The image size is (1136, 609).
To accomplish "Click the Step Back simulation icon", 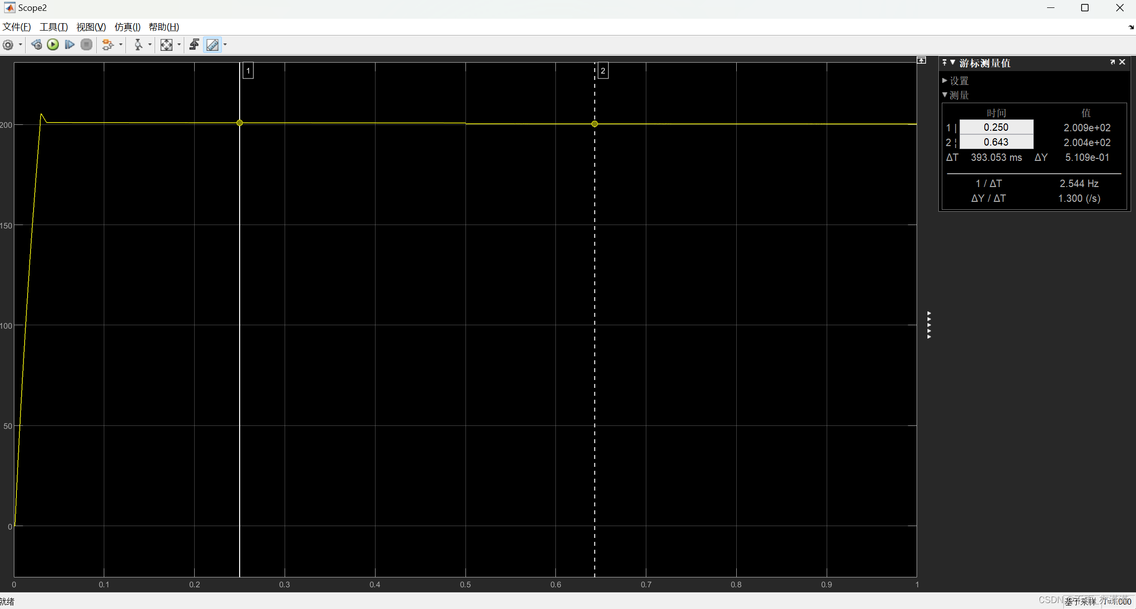I will coord(36,45).
